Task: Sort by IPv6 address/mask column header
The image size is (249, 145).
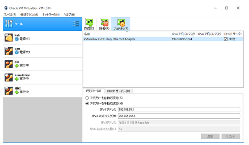Action: (210, 34)
